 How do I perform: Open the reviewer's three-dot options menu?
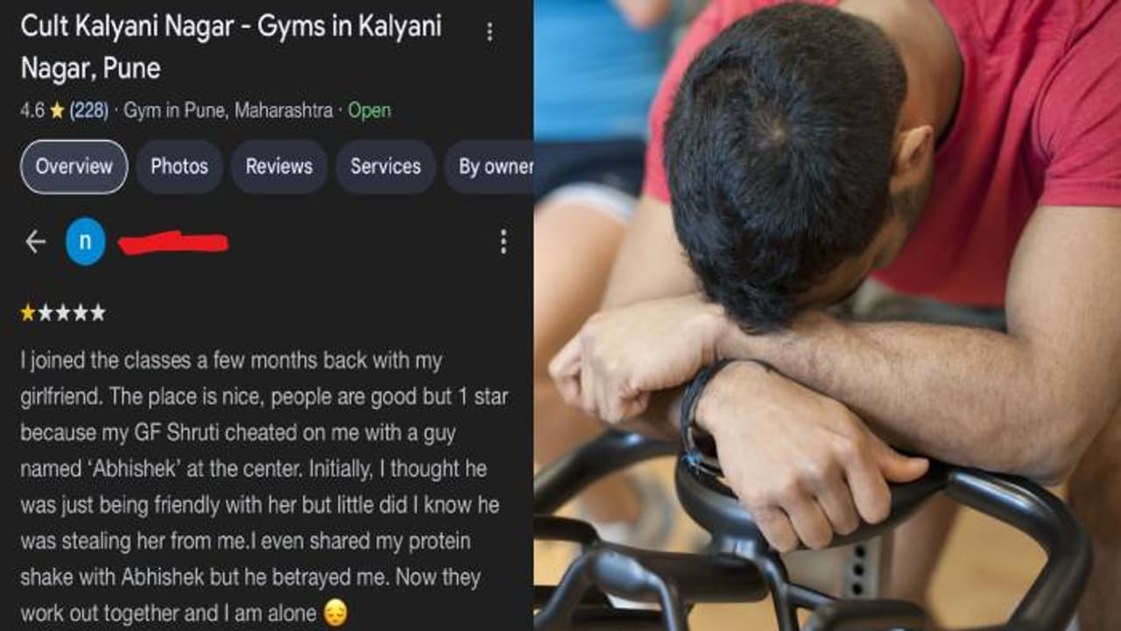(x=503, y=242)
